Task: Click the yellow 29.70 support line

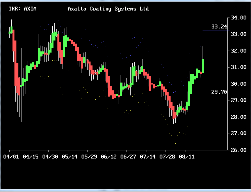Action: [x=216, y=89]
